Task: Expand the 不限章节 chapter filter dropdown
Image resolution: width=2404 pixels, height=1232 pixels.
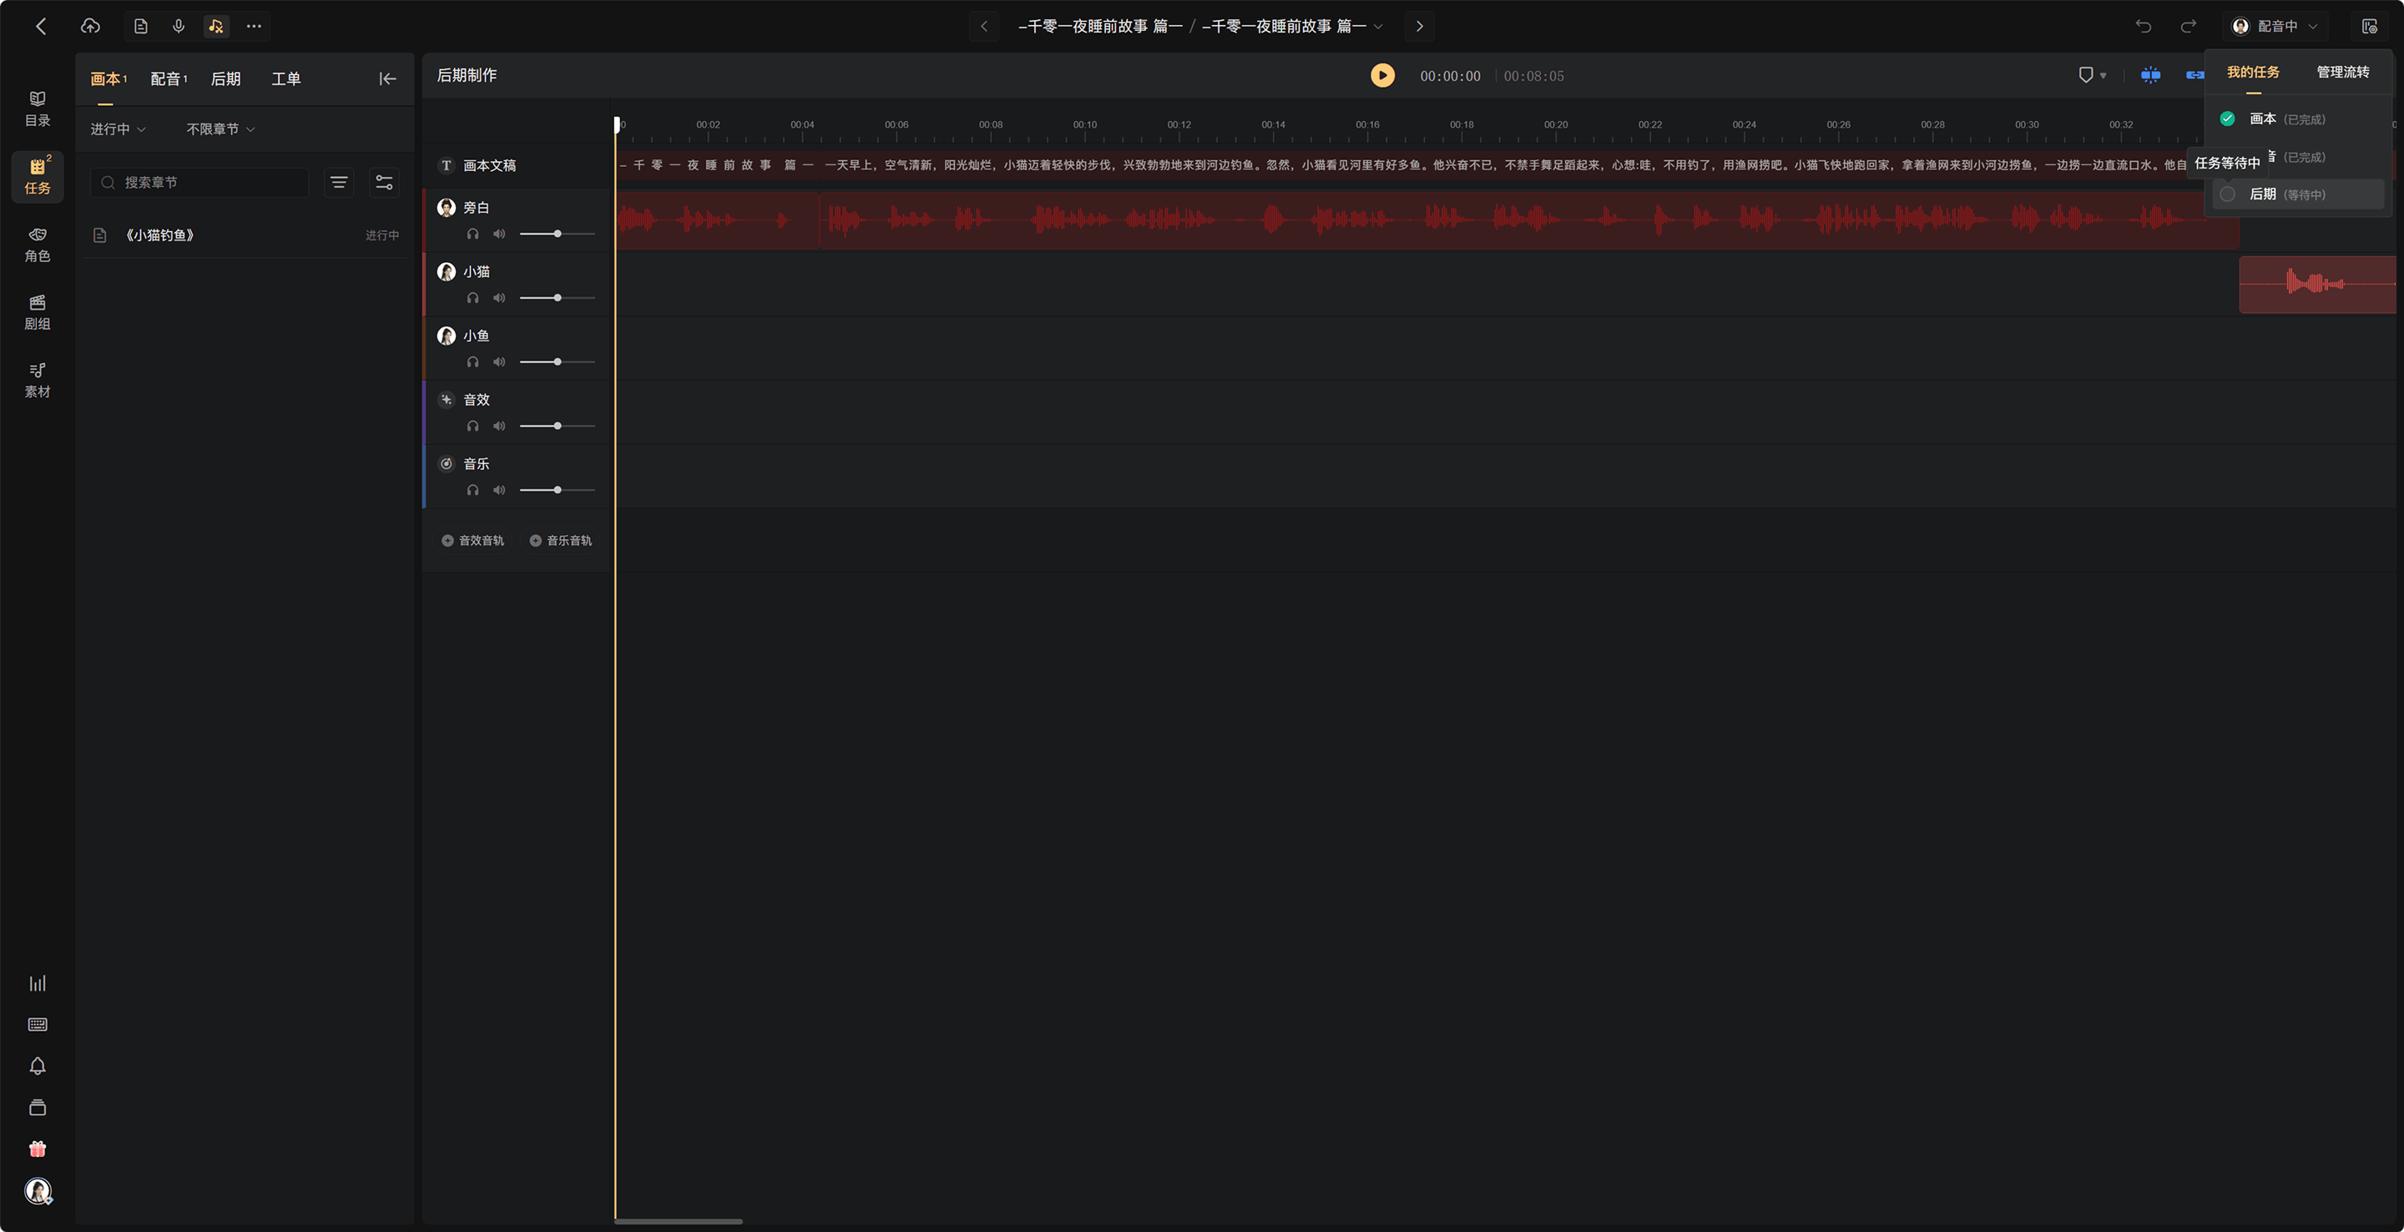Action: [x=220, y=129]
